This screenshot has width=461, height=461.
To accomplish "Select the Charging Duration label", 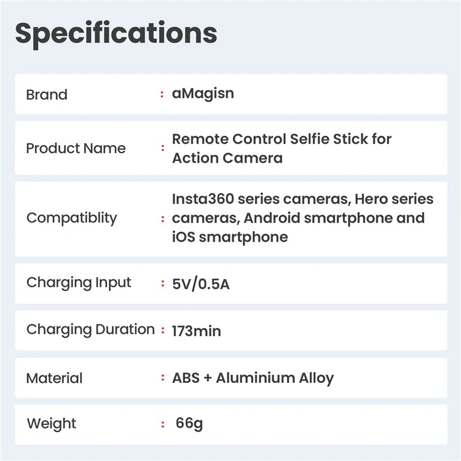I will pos(90,329).
